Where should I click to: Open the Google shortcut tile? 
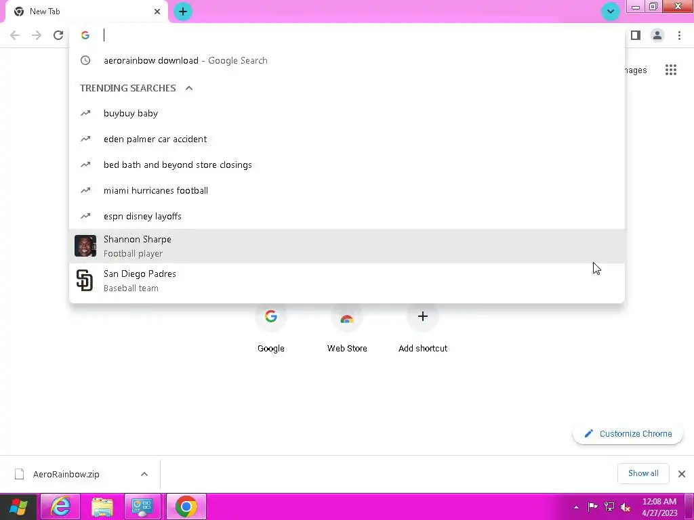pos(271,328)
